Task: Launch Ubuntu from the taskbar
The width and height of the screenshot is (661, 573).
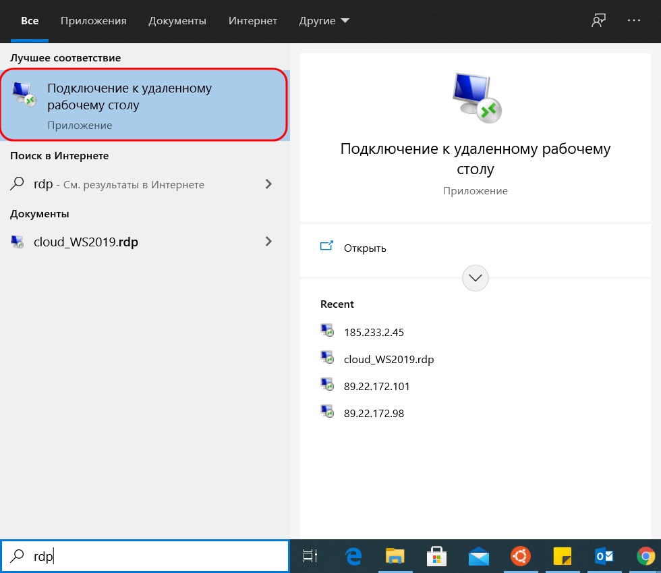Action: pos(520,556)
